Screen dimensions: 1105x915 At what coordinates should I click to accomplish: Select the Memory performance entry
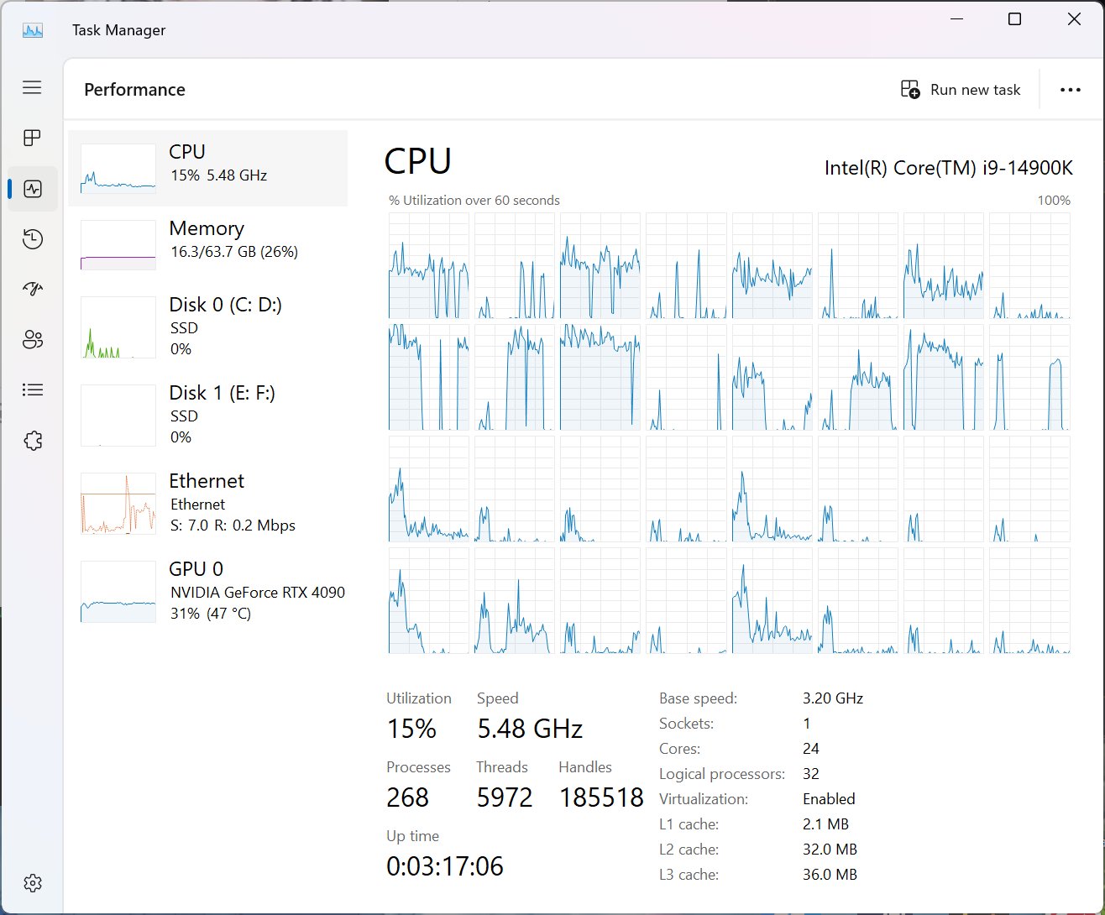(x=207, y=244)
